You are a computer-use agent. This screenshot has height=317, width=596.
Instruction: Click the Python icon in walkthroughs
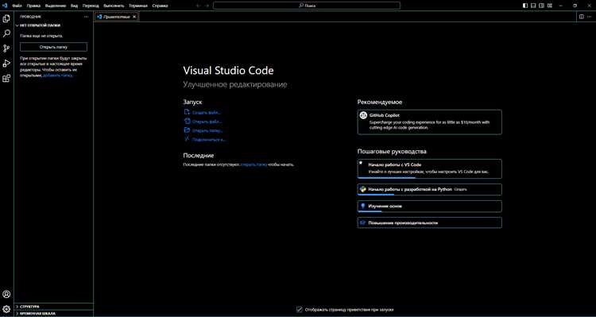point(363,189)
